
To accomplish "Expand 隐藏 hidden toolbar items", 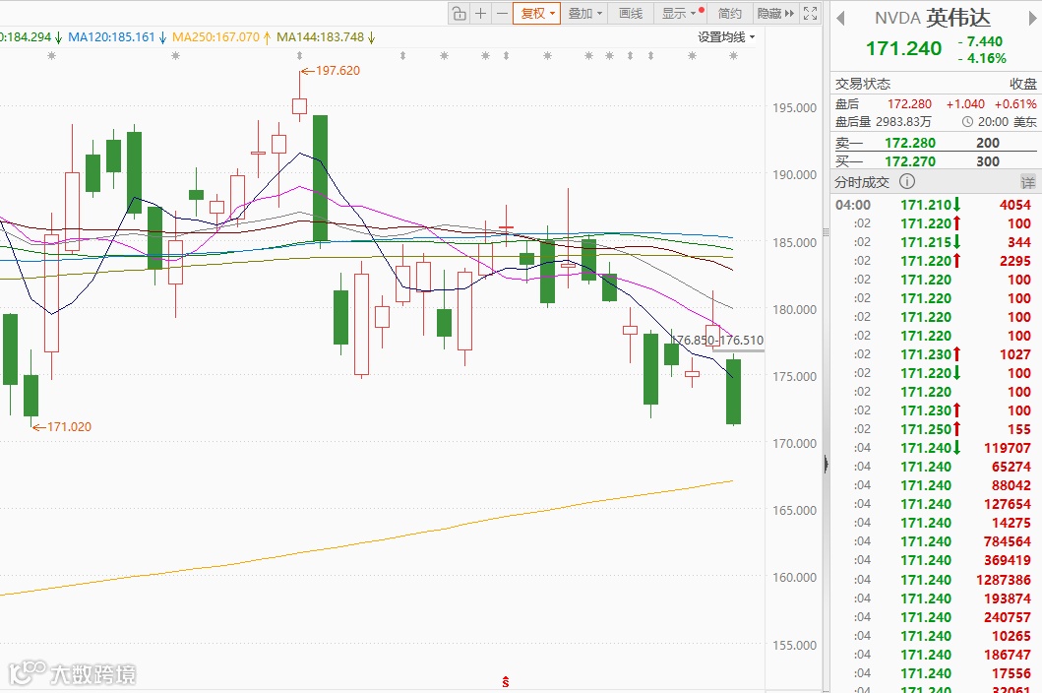I will [x=775, y=14].
